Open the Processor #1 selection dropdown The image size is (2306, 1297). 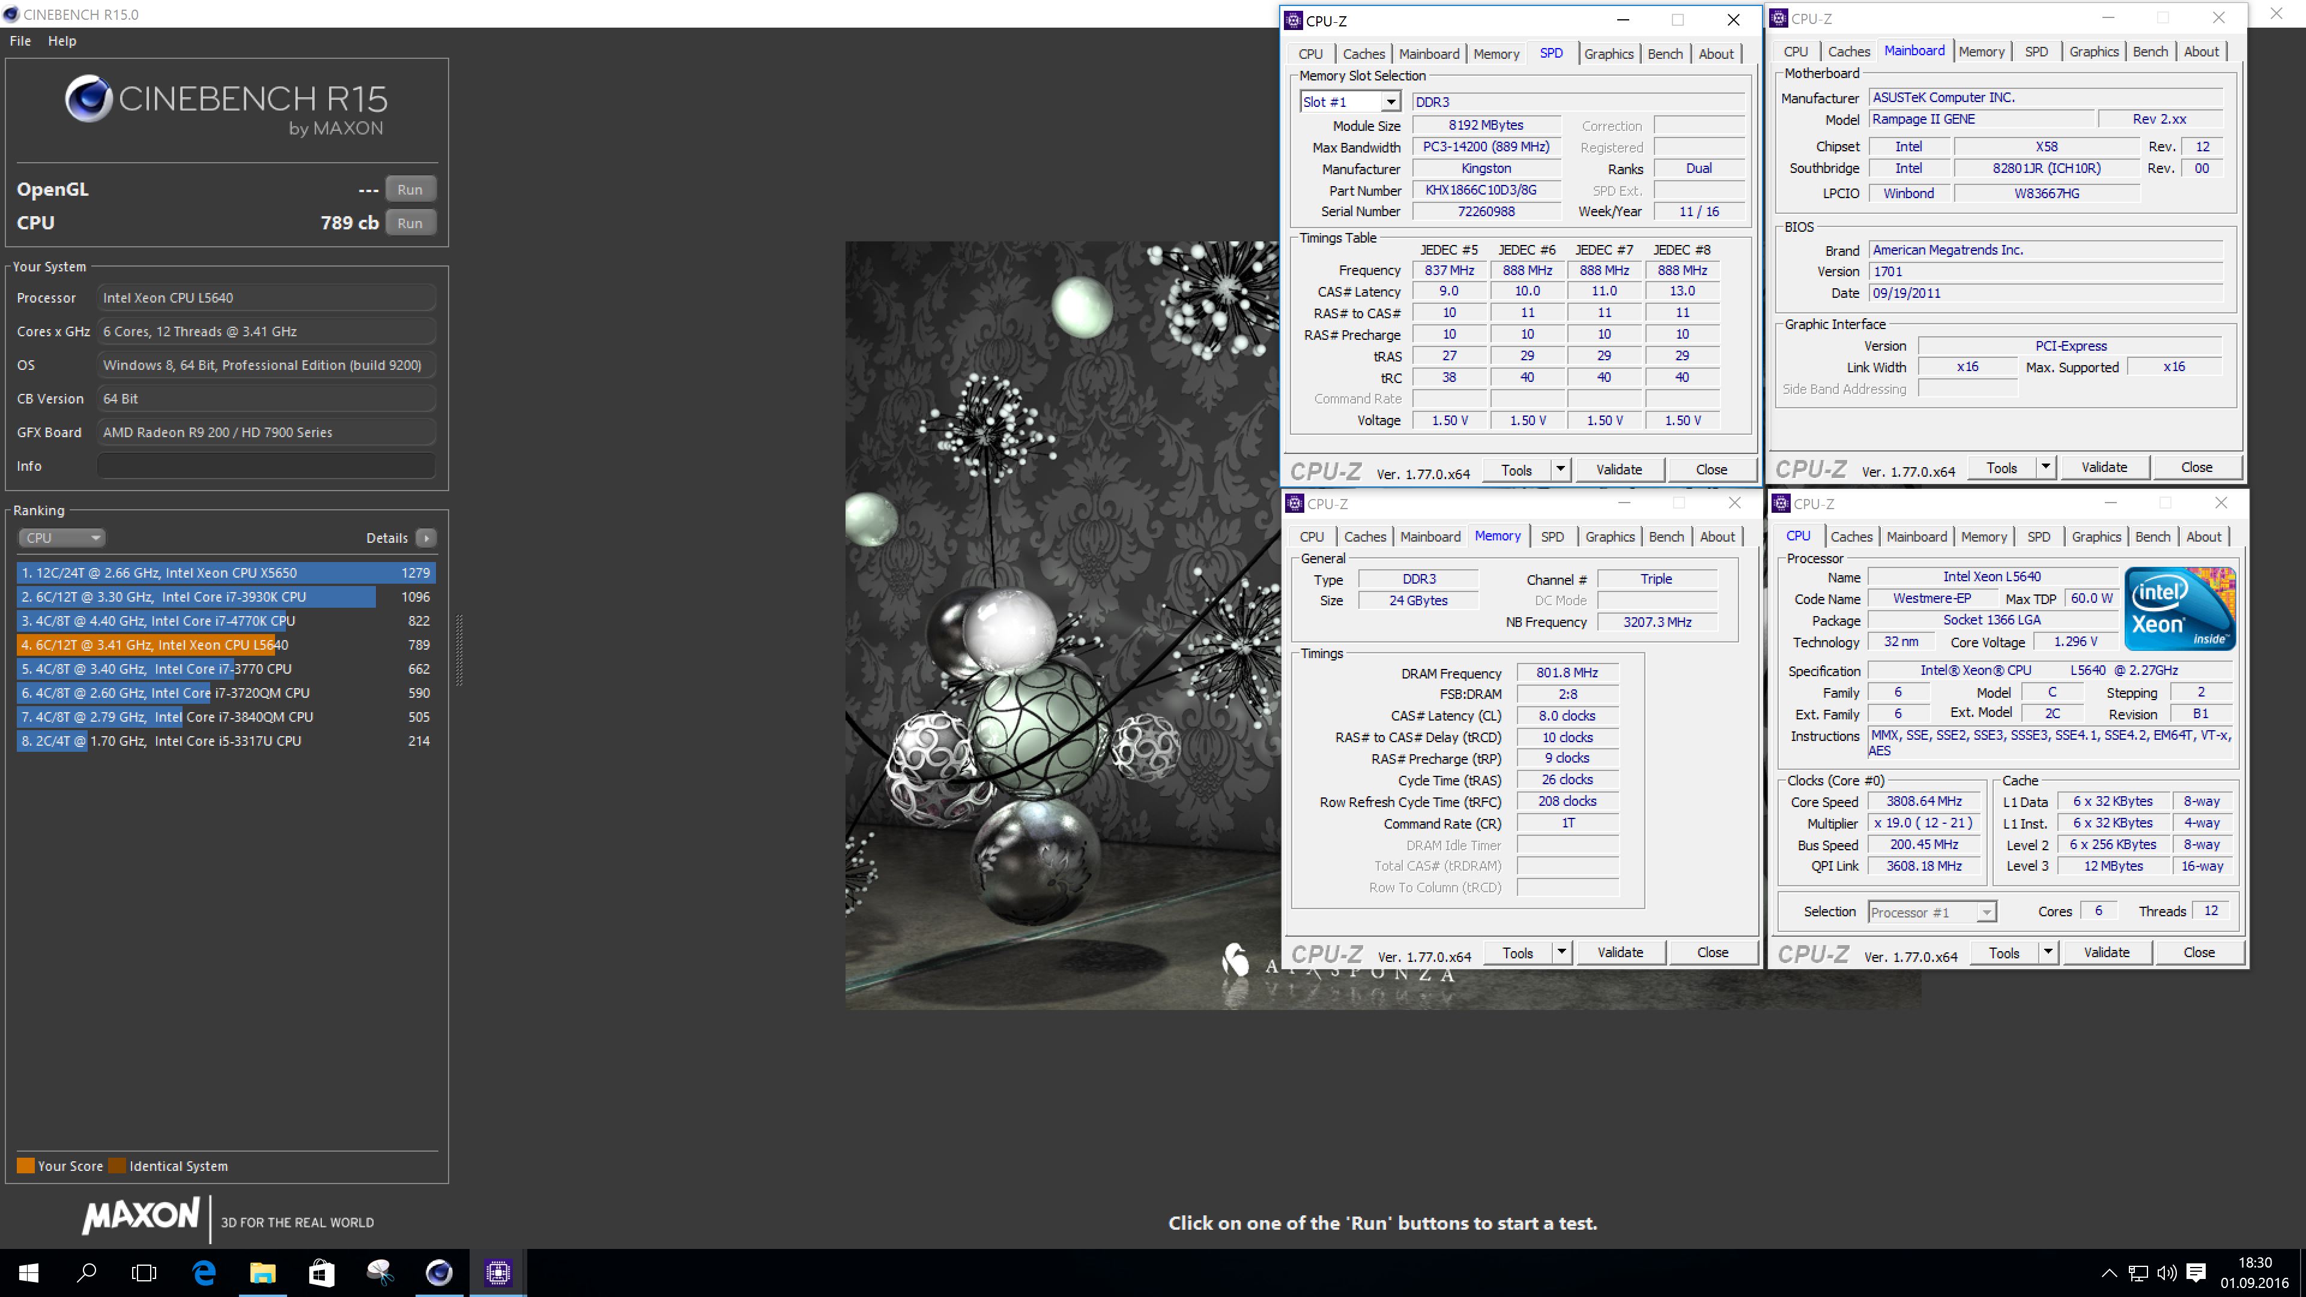[1932, 912]
